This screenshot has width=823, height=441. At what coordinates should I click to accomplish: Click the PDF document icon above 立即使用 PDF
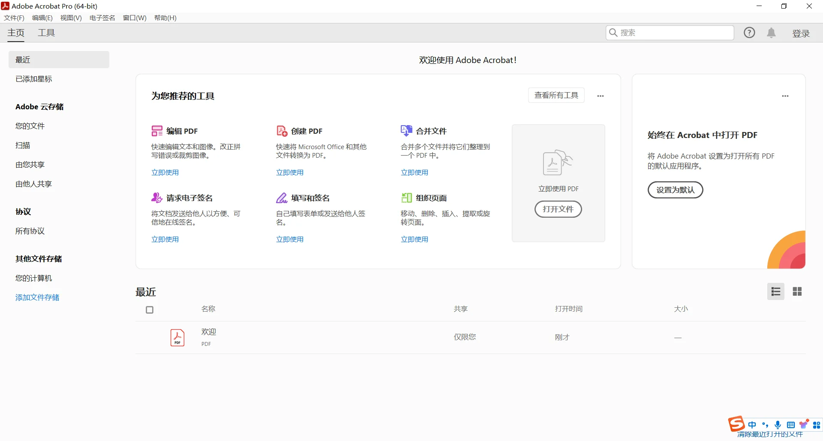click(558, 163)
